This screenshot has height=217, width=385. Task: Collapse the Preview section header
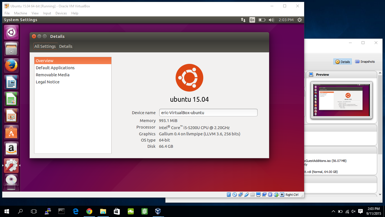pos(341,75)
